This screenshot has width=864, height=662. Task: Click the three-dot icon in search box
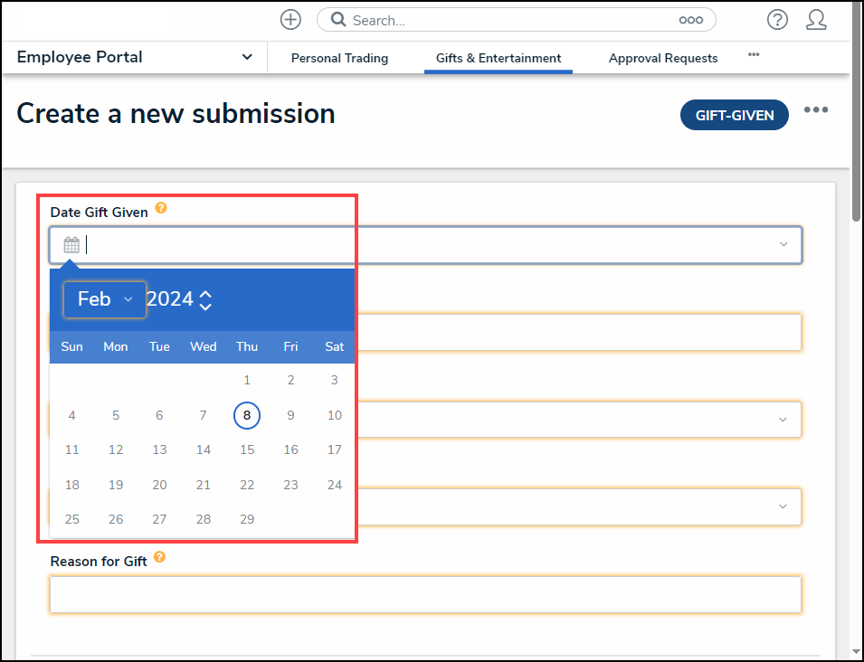(690, 20)
